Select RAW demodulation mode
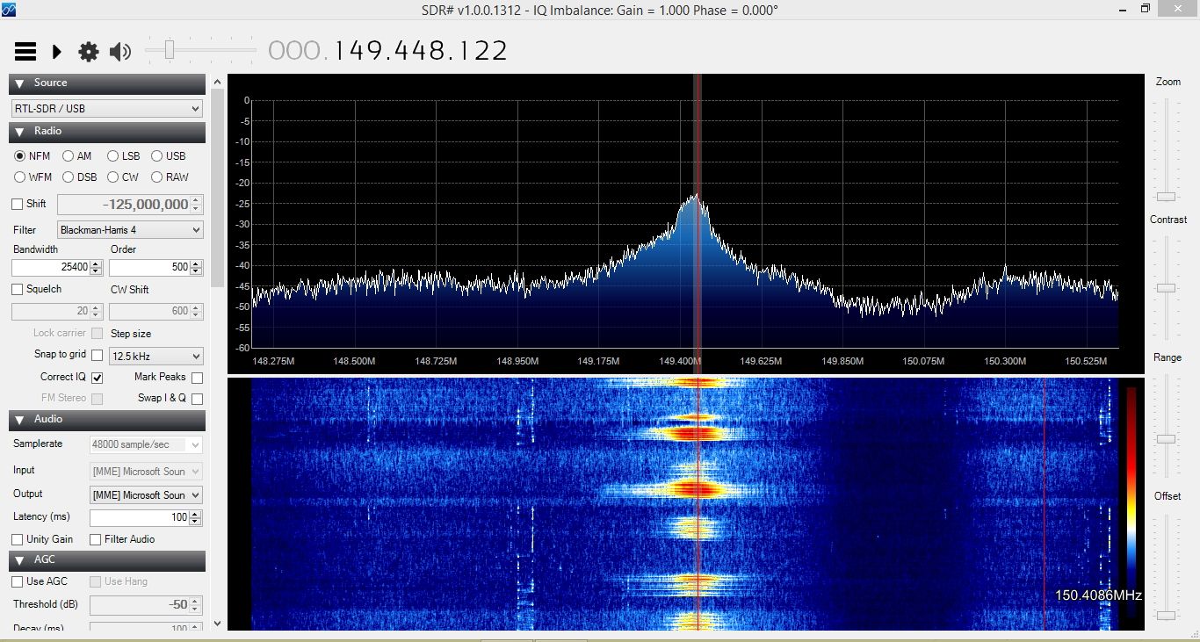 (x=170, y=177)
